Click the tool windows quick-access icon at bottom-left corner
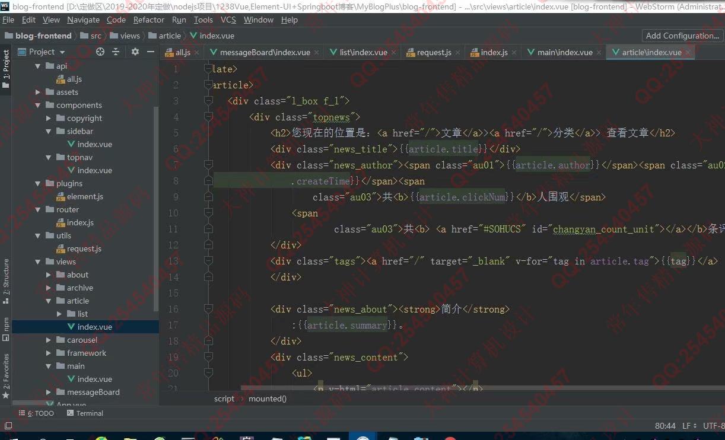The height and width of the screenshot is (440, 725). coord(8,426)
